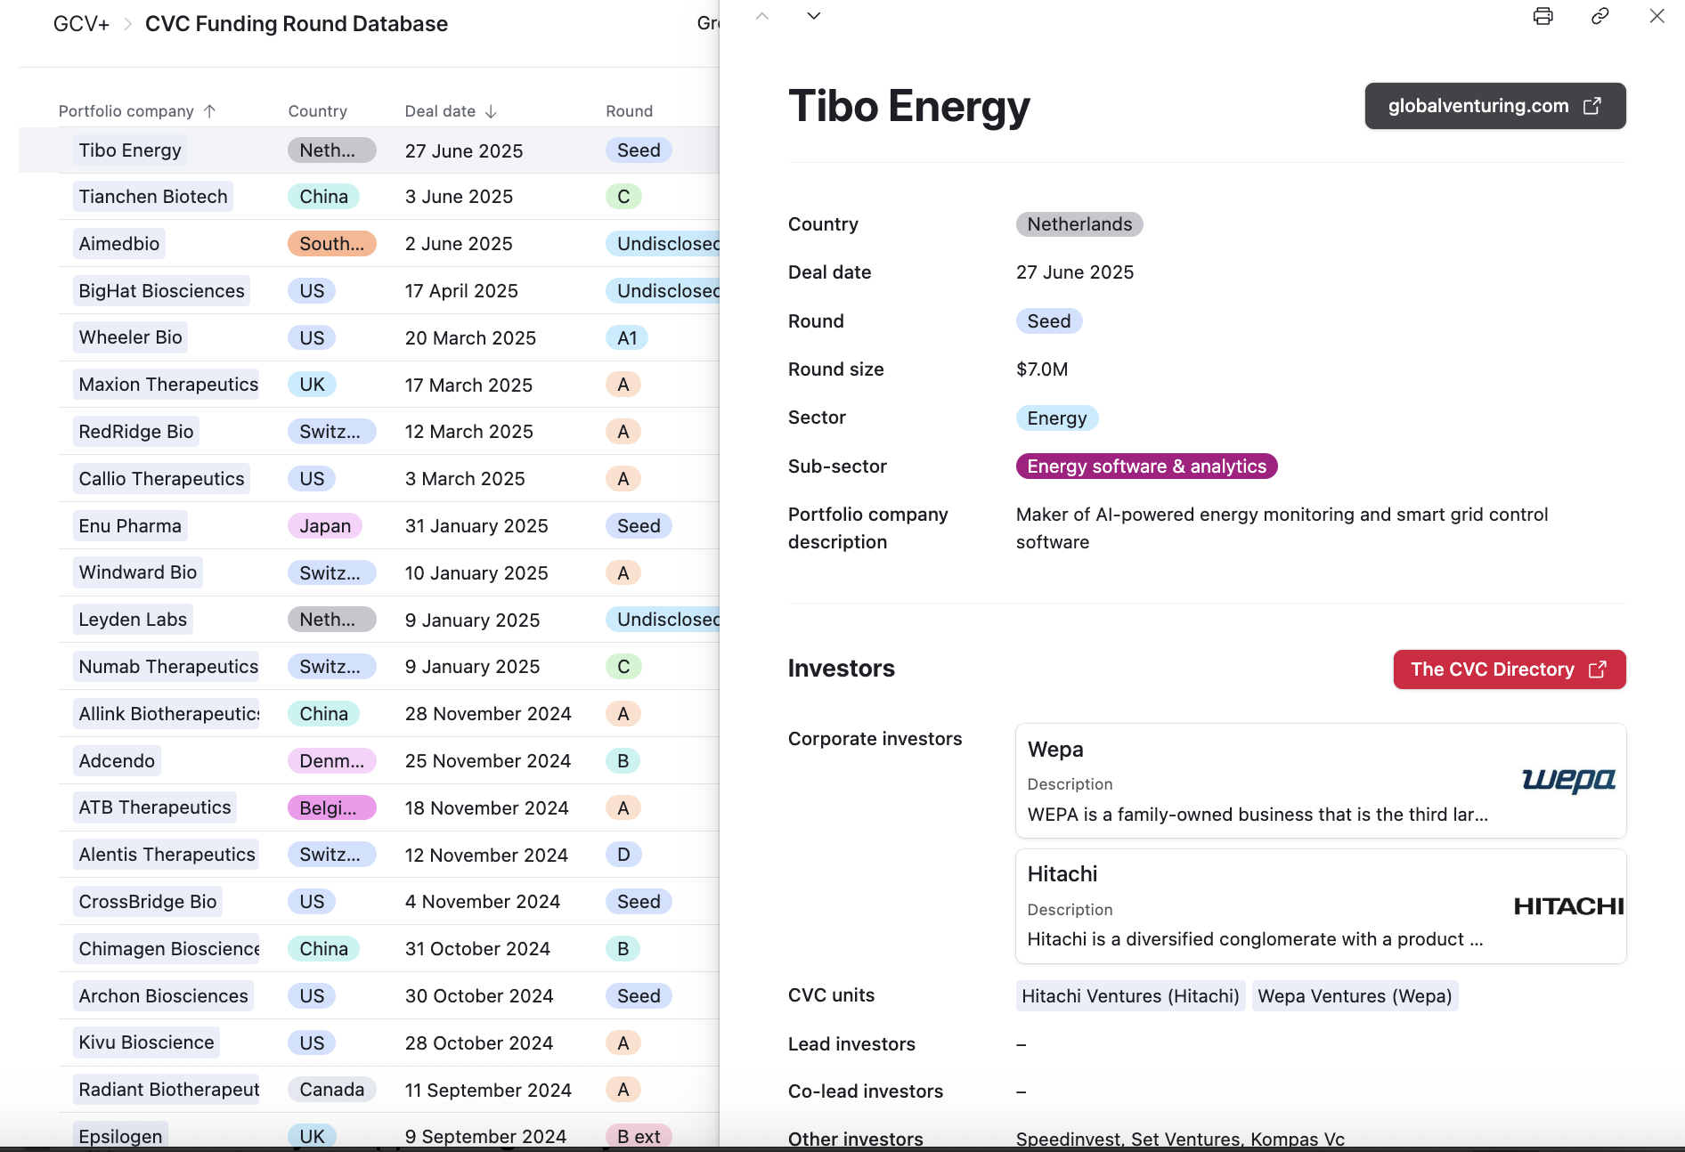This screenshot has width=1685, height=1152.
Task: Select the Hitachi Ventures (Hitachi) tag
Action: (x=1129, y=996)
